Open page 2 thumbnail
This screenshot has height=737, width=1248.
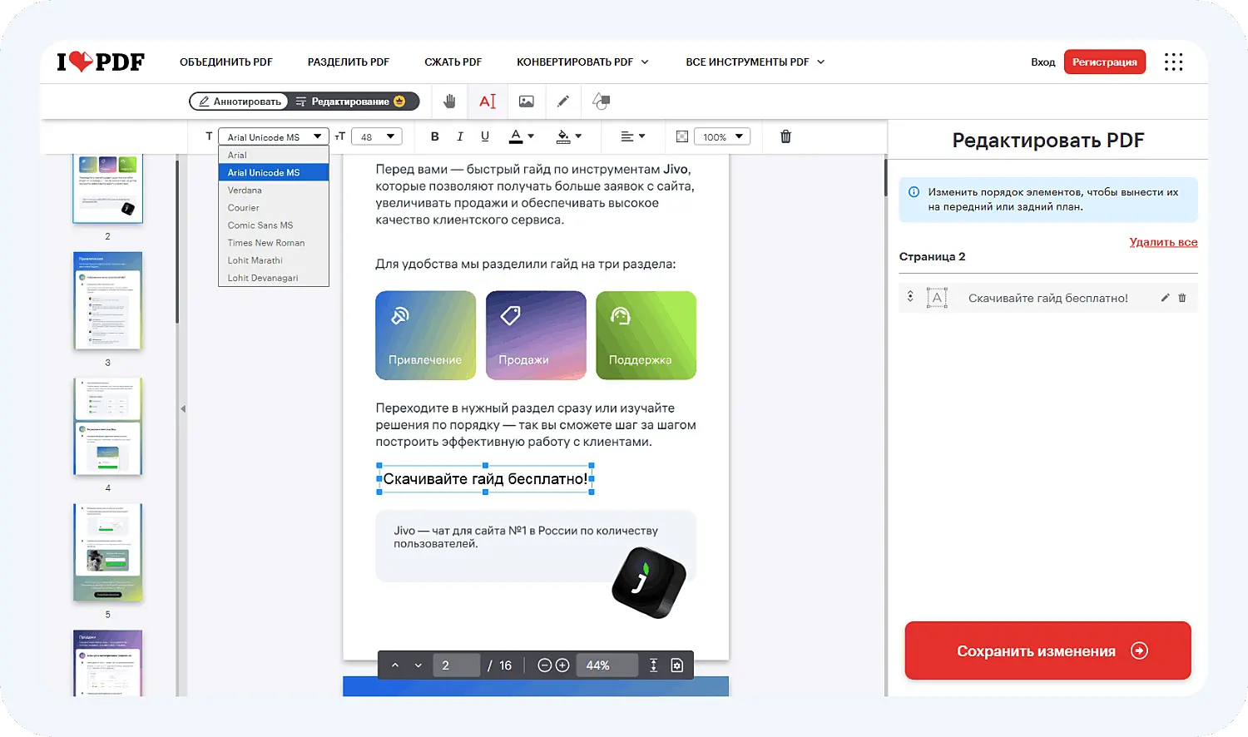[108, 188]
